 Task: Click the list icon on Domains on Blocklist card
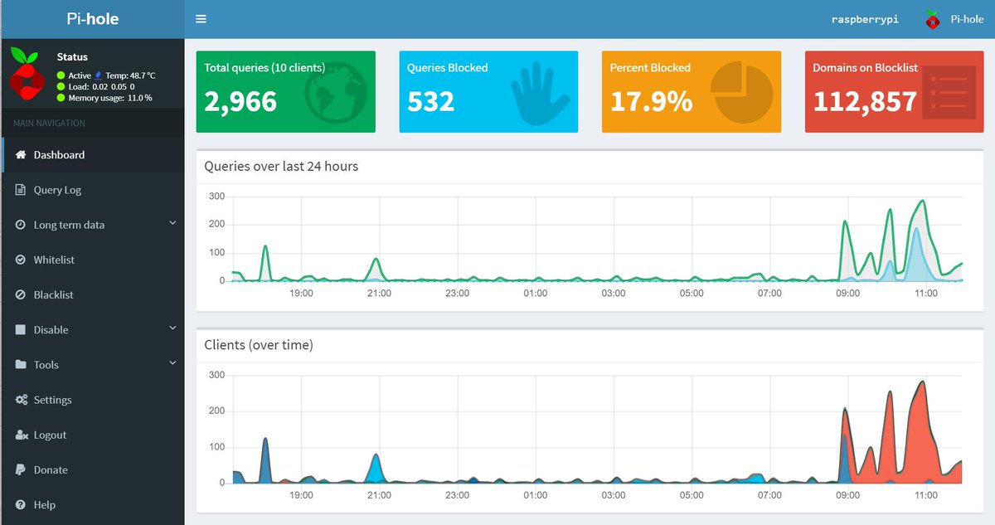pos(947,91)
